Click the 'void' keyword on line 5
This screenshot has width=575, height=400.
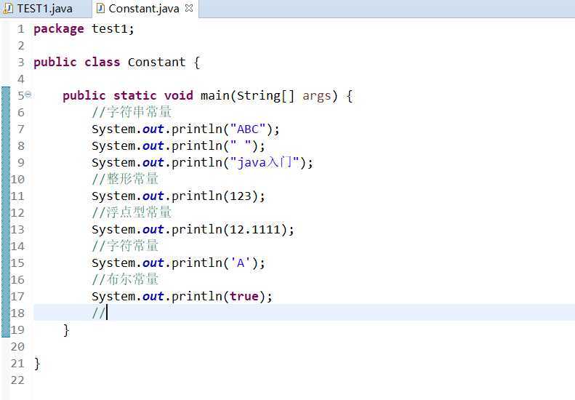pyautogui.click(x=178, y=95)
